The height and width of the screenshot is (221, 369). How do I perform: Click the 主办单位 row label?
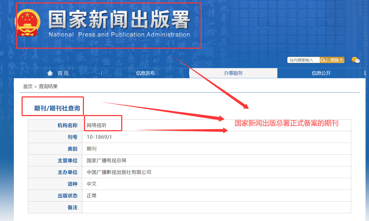click(68, 172)
